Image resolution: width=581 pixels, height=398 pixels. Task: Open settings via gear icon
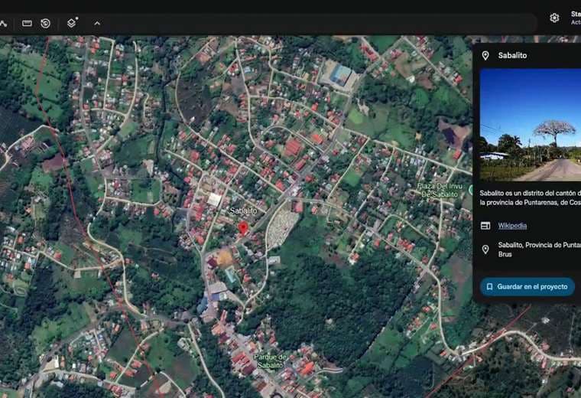coord(554,18)
